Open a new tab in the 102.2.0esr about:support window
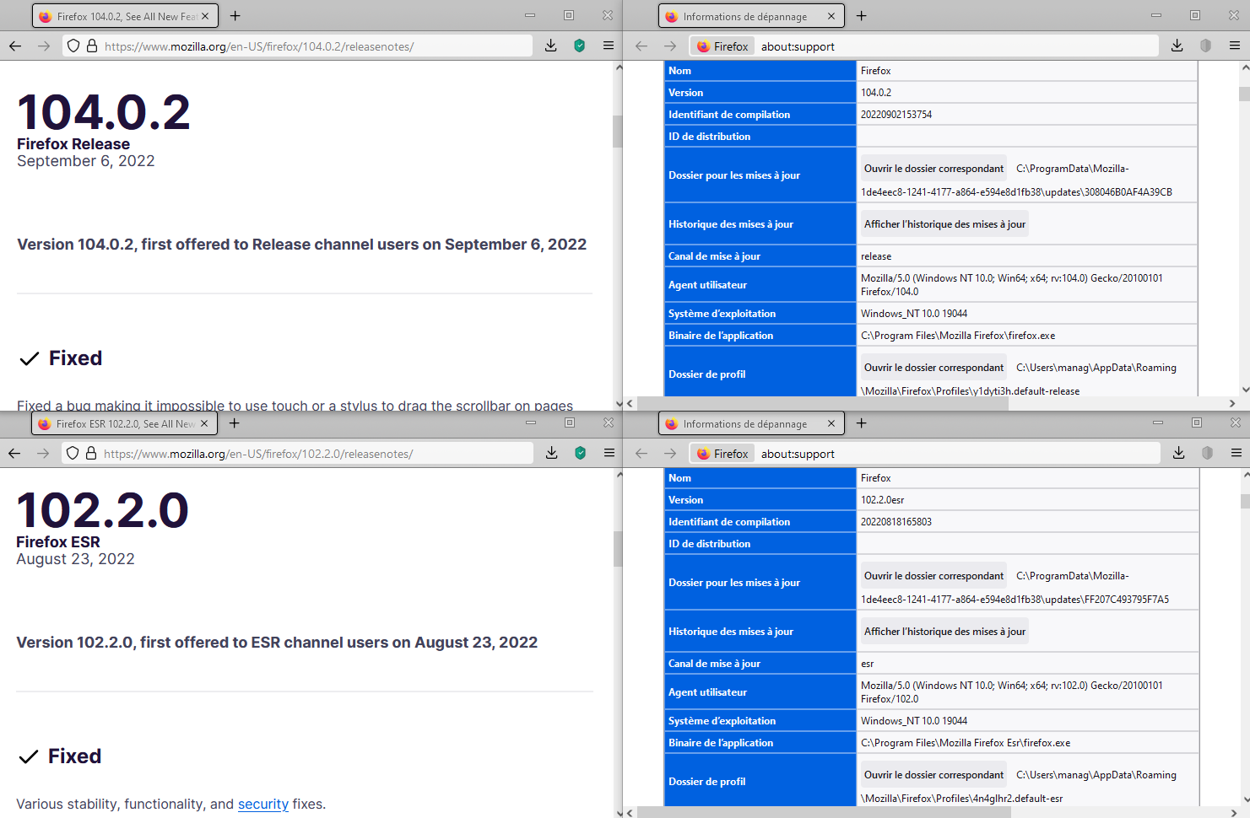Image resolution: width=1250 pixels, height=818 pixels. 862,423
